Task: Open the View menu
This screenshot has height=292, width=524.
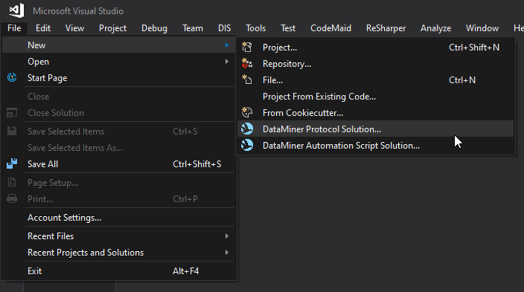Action: pyautogui.click(x=75, y=28)
